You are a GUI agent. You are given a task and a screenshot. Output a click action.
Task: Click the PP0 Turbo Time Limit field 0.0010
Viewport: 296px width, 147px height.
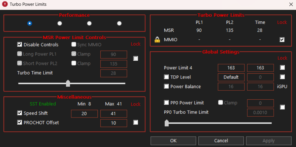point(260,113)
